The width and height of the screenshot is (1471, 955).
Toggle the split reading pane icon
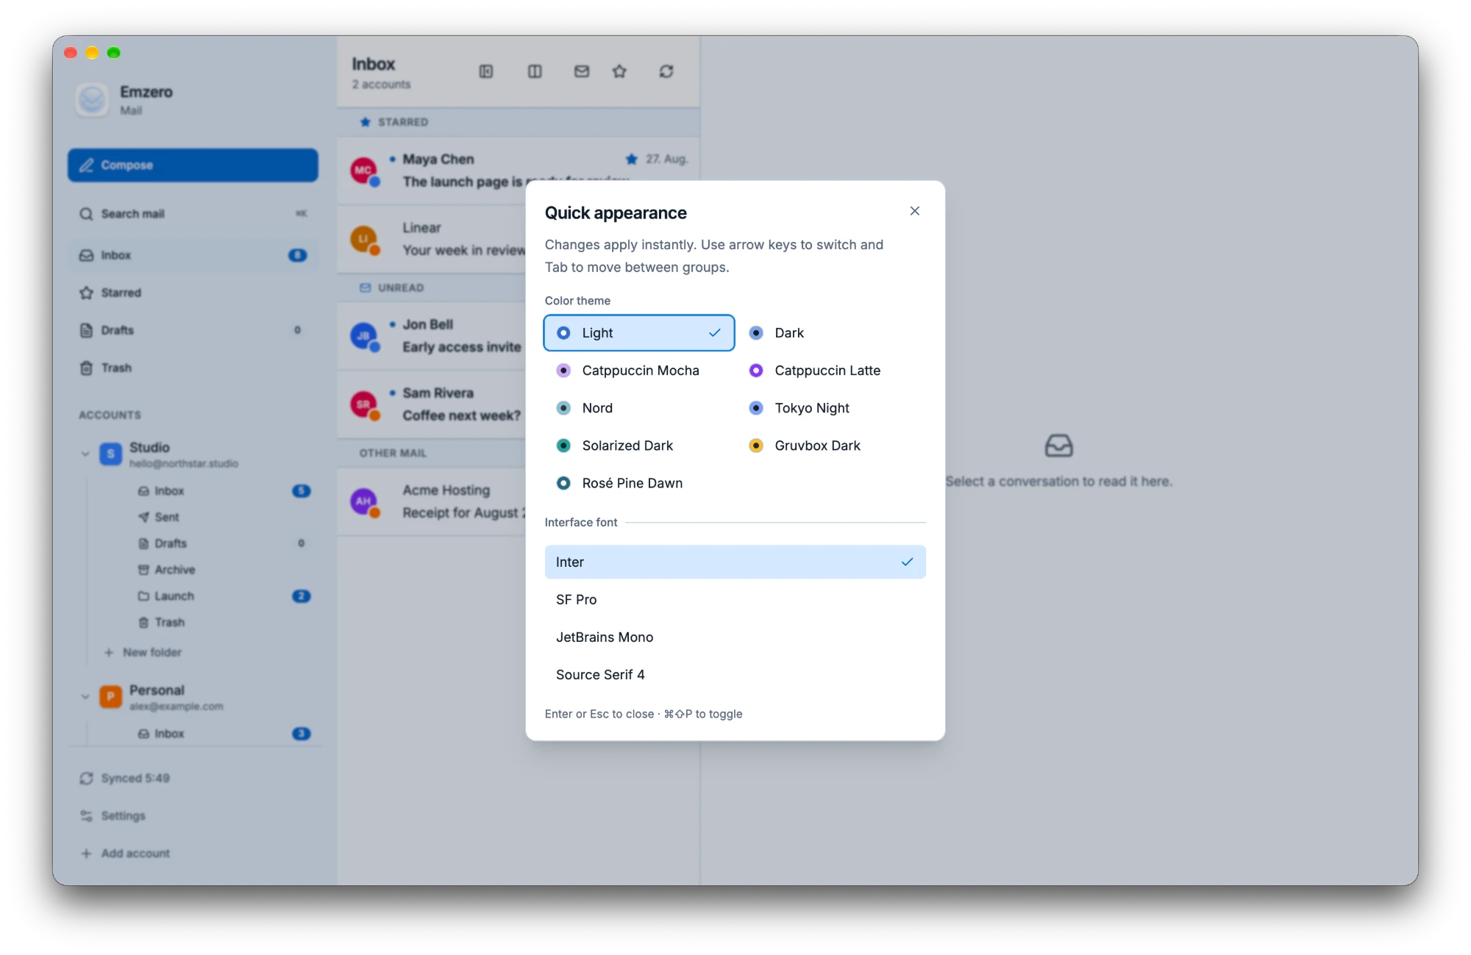click(x=535, y=71)
